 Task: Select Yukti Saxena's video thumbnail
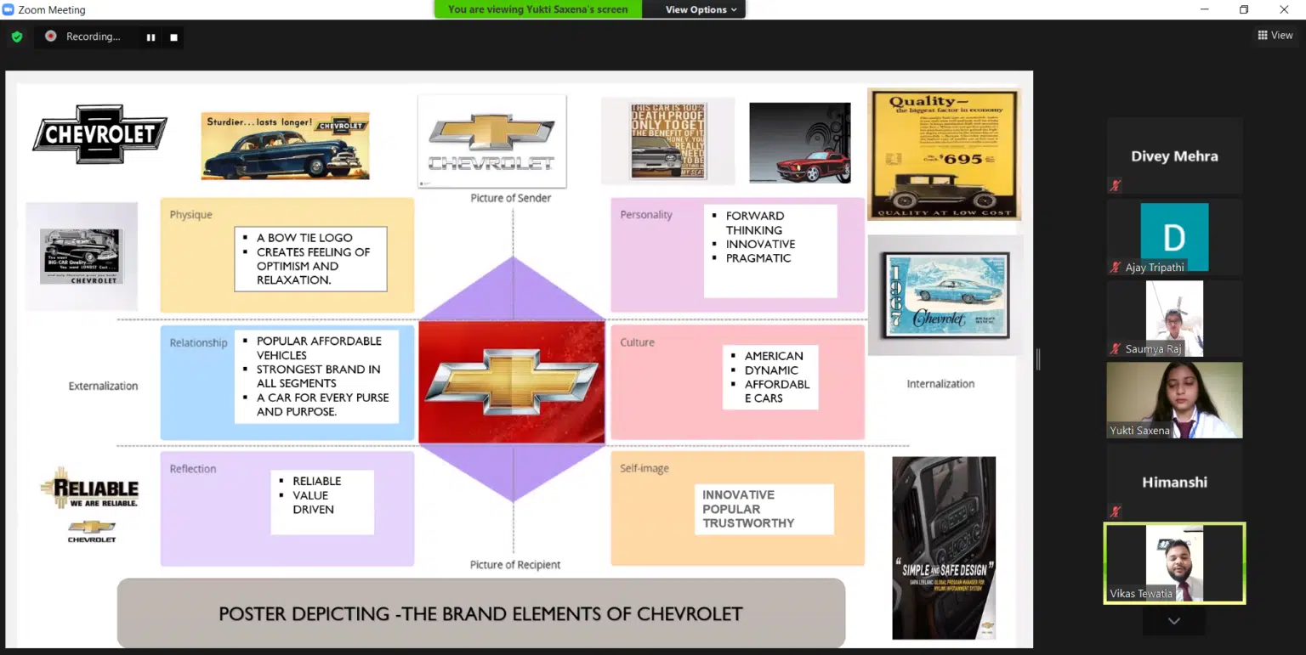[1174, 399]
